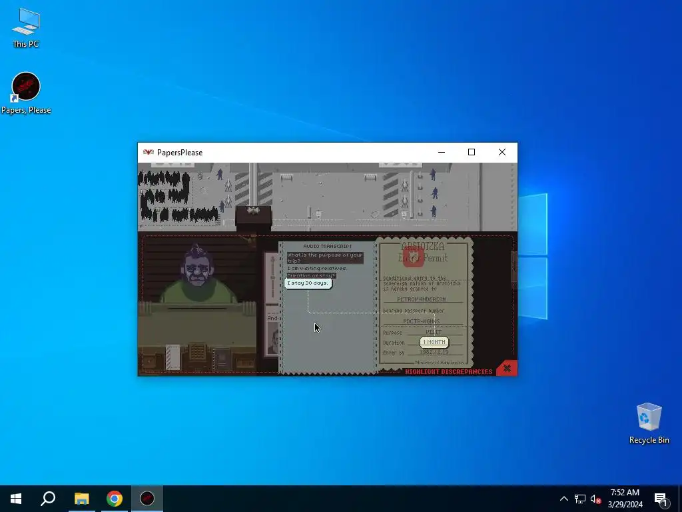Screen dimensions: 682x512
Task: Click the entrant's face in the booth window
Action: click(197, 268)
